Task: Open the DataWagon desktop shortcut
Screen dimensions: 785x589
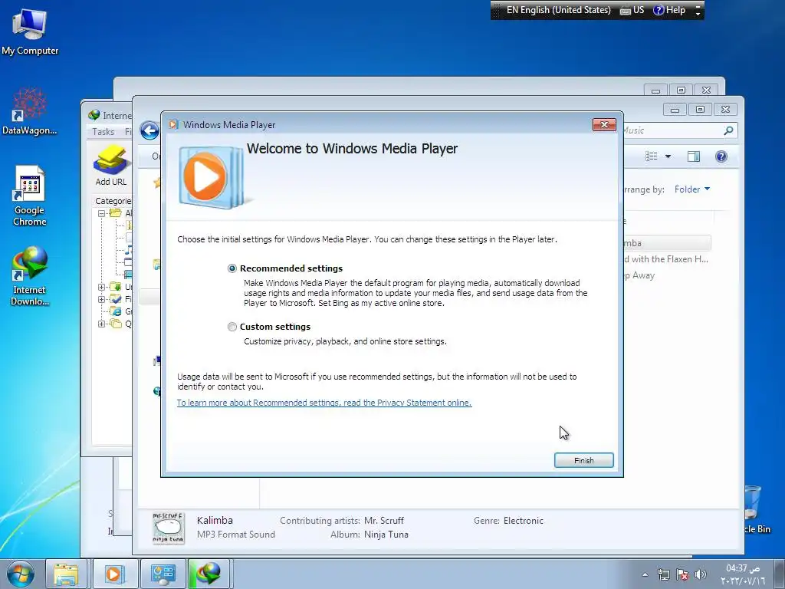Action: (30, 111)
